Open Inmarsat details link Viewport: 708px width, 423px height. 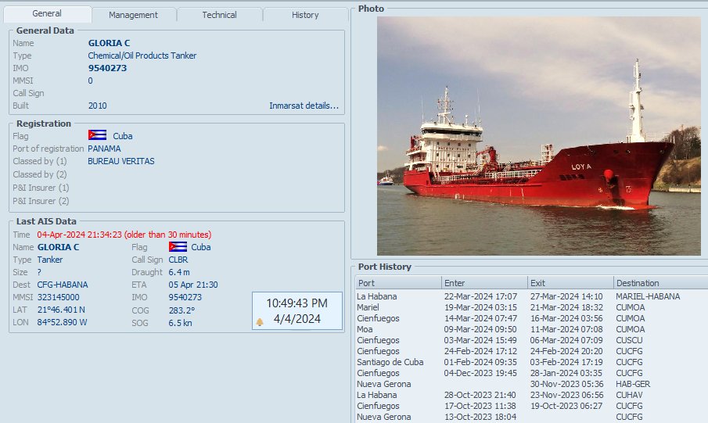tap(304, 106)
